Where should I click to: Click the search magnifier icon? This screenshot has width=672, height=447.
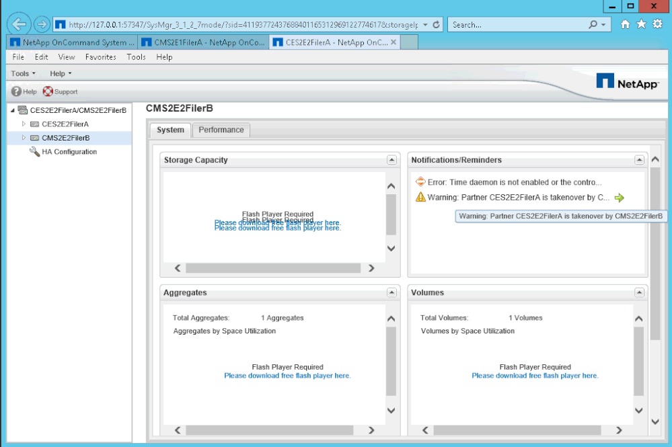coord(593,24)
